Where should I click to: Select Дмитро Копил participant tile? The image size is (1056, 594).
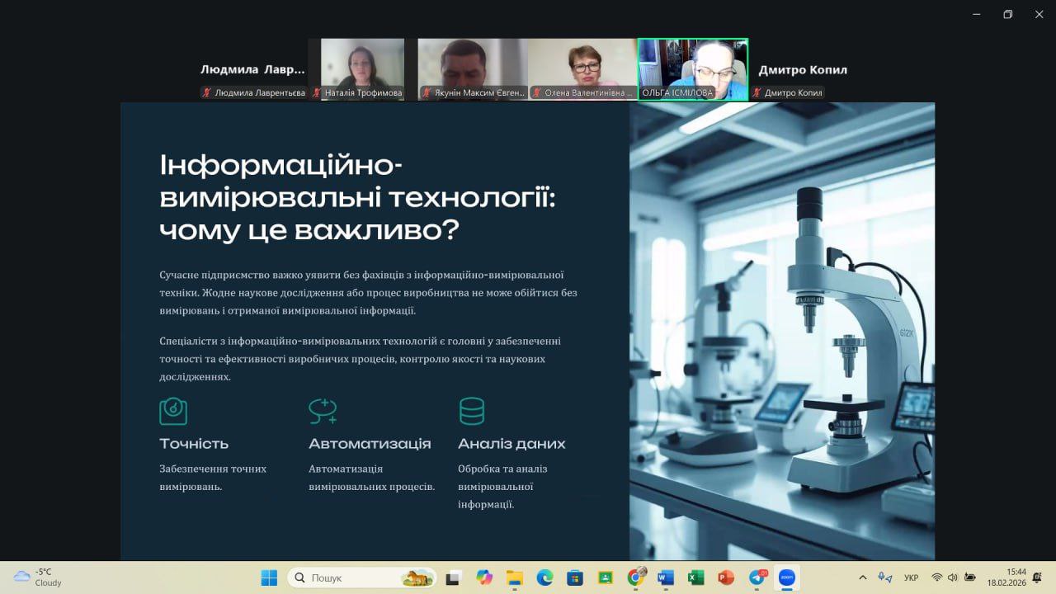click(803, 69)
